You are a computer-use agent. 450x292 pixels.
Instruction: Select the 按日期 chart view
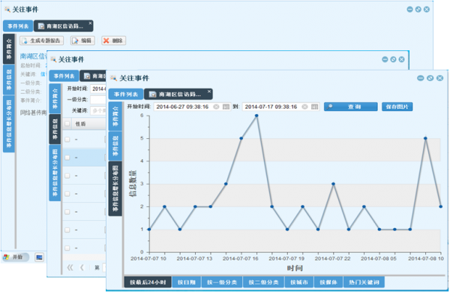(x=187, y=282)
